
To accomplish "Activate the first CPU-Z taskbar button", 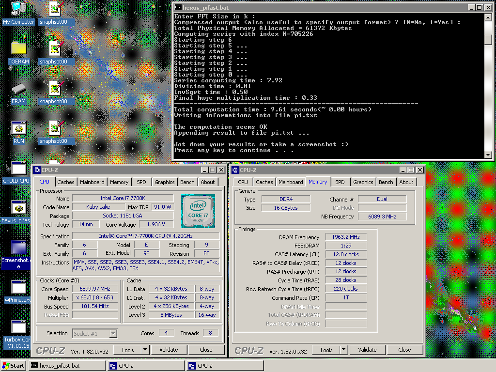I will coord(146,366).
